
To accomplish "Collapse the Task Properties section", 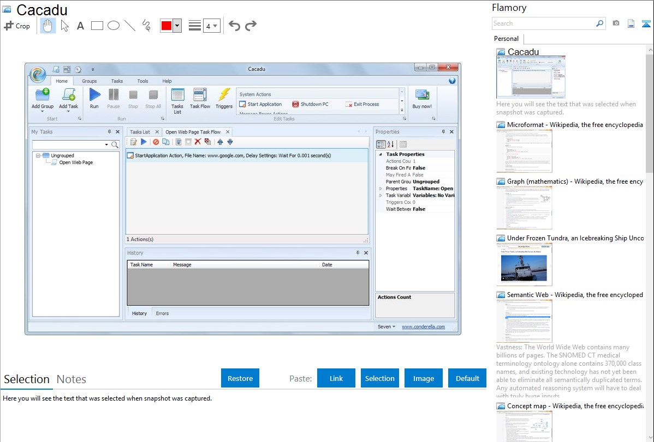I will [x=380, y=154].
